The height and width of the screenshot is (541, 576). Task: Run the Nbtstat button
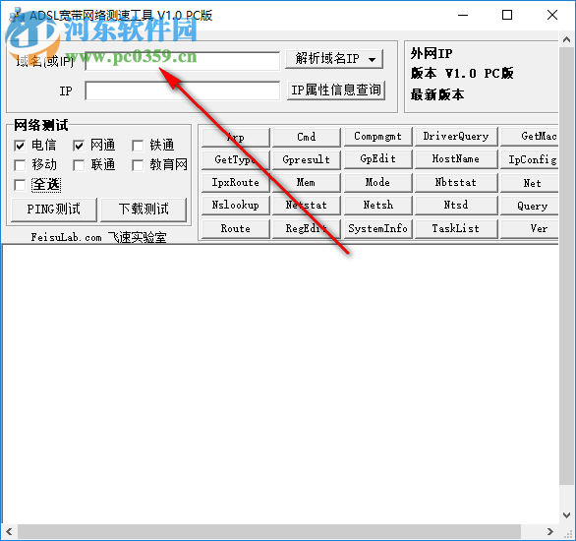[x=456, y=183]
